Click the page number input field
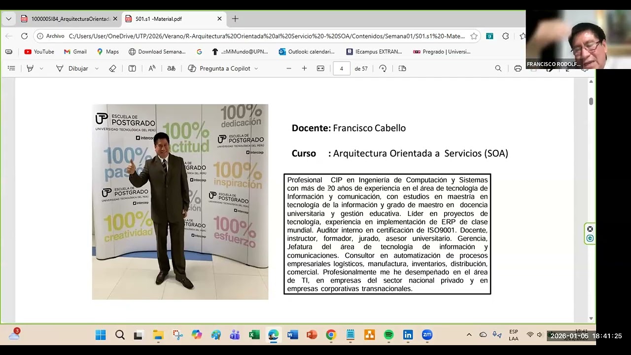This screenshot has height=355, width=631. 341,69
